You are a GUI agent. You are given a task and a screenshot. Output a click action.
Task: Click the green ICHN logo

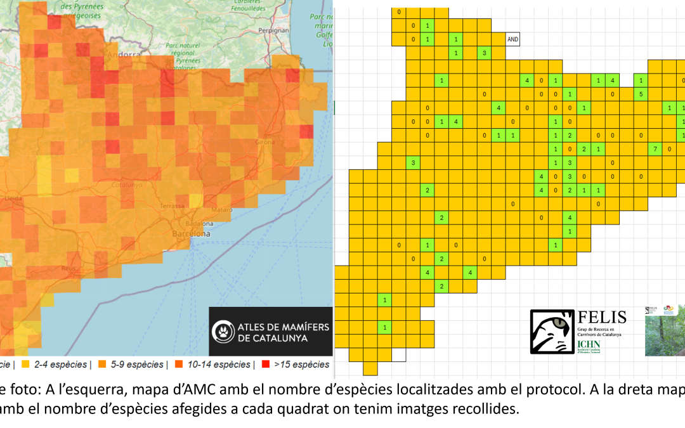pyautogui.click(x=587, y=346)
